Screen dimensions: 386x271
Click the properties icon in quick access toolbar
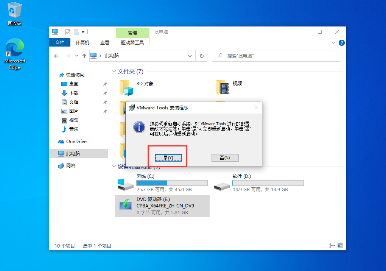[68, 32]
